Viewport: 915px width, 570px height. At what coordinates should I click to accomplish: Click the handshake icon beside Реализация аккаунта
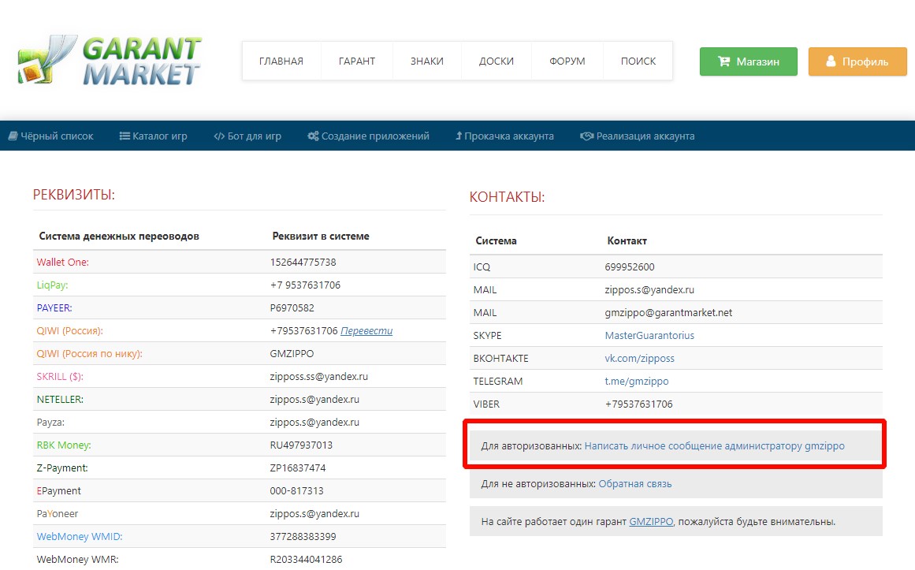pyautogui.click(x=586, y=136)
